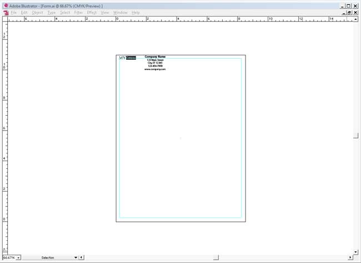Open the Filter menu

pos(78,13)
